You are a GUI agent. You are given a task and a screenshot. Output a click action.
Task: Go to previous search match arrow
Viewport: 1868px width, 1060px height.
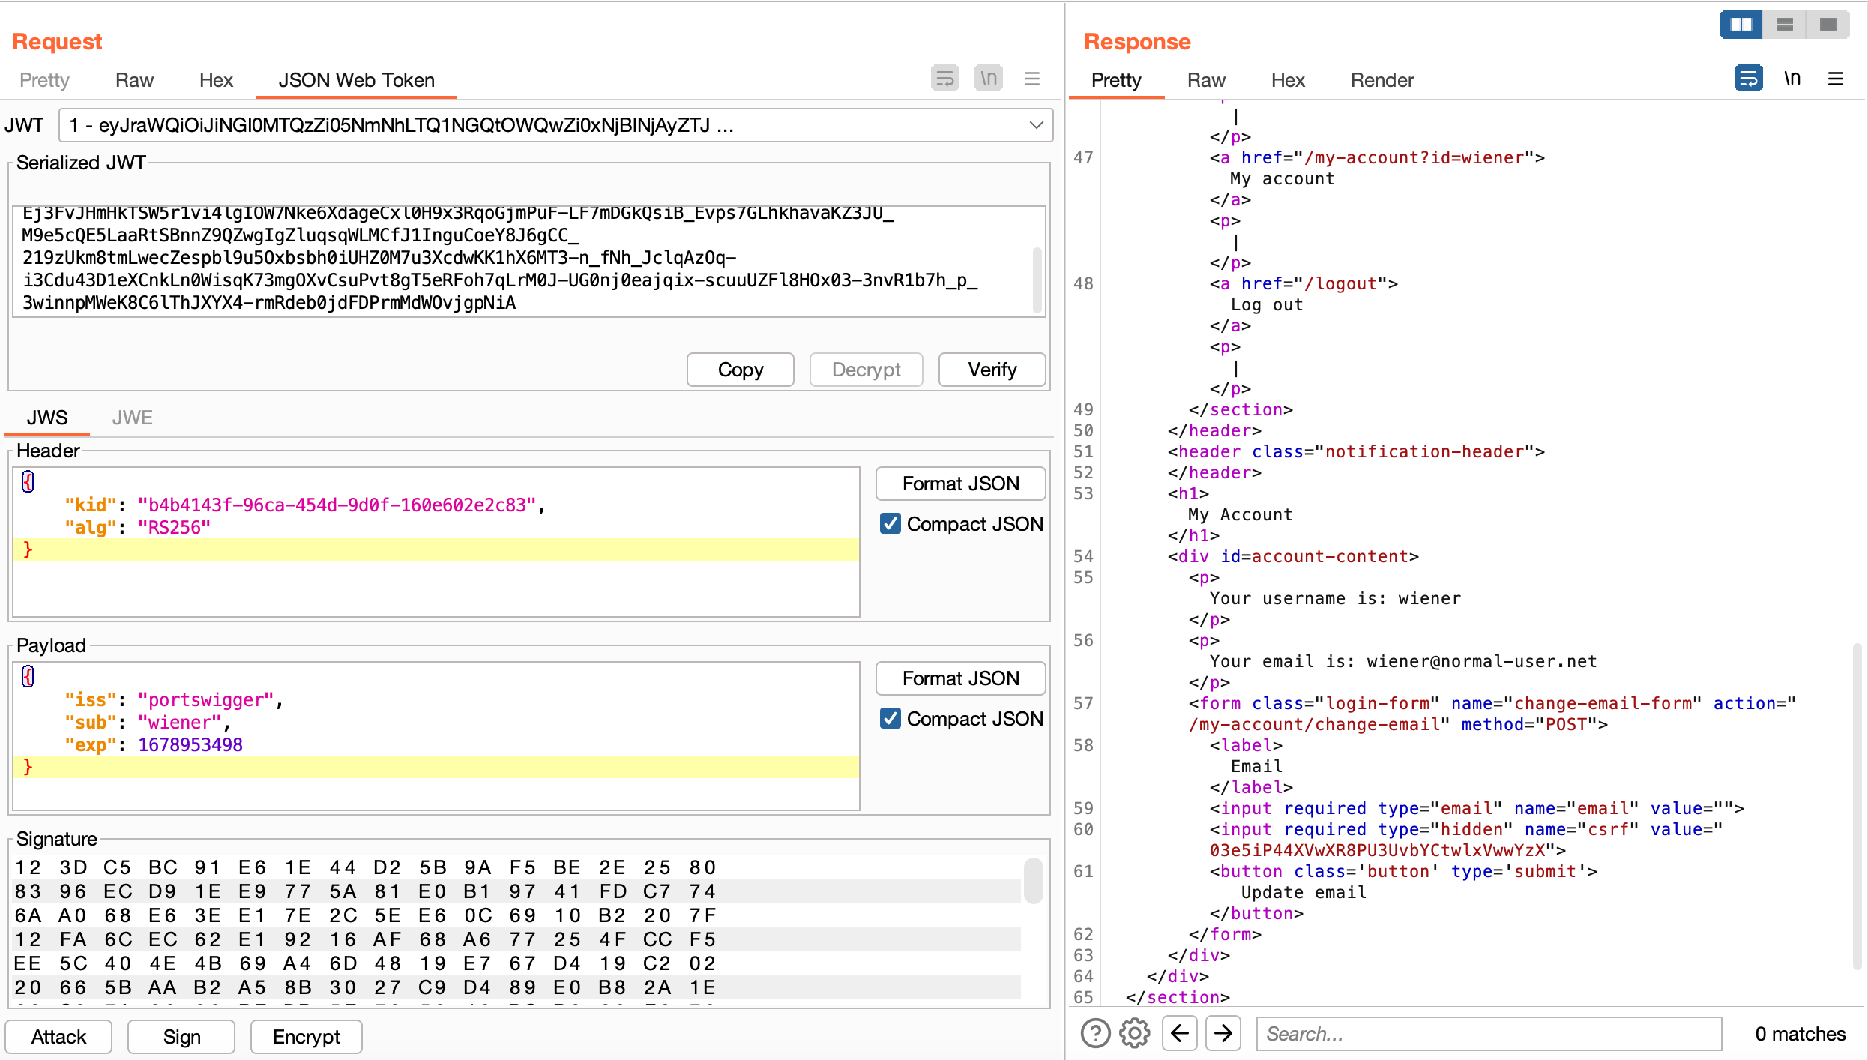point(1180,1033)
